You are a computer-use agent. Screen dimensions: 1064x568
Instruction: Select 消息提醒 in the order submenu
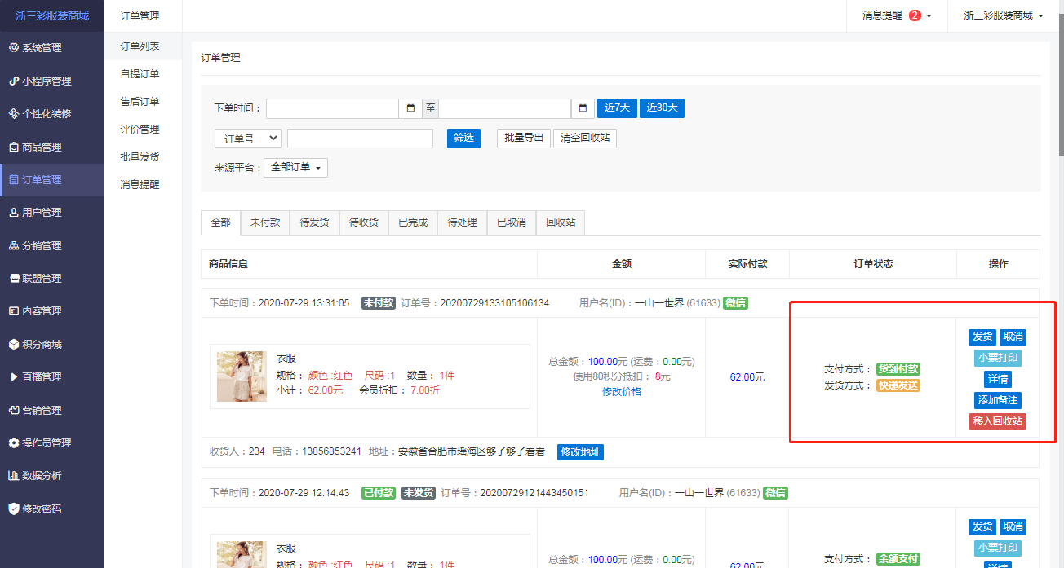coord(144,185)
